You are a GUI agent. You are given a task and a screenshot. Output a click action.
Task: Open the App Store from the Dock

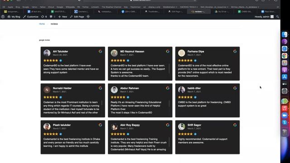coord(285,77)
